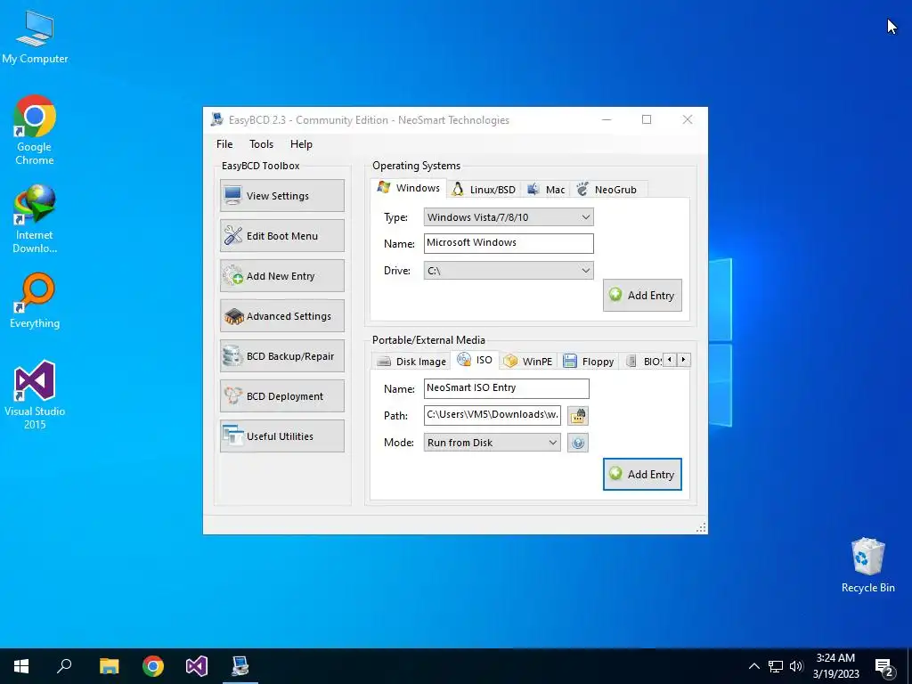Open the Tools menu
912x684 pixels.
tap(261, 144)
